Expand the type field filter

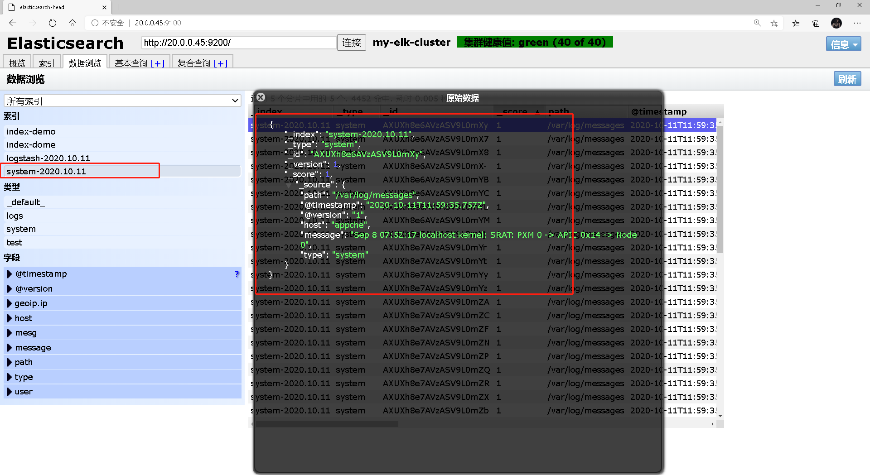pos(9,377)
